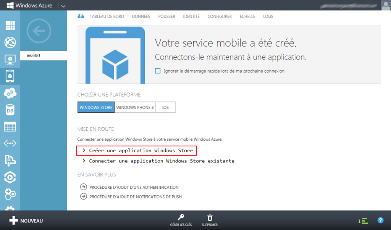
Task: Switch to CONFIGURER tab
Action: 220,16
